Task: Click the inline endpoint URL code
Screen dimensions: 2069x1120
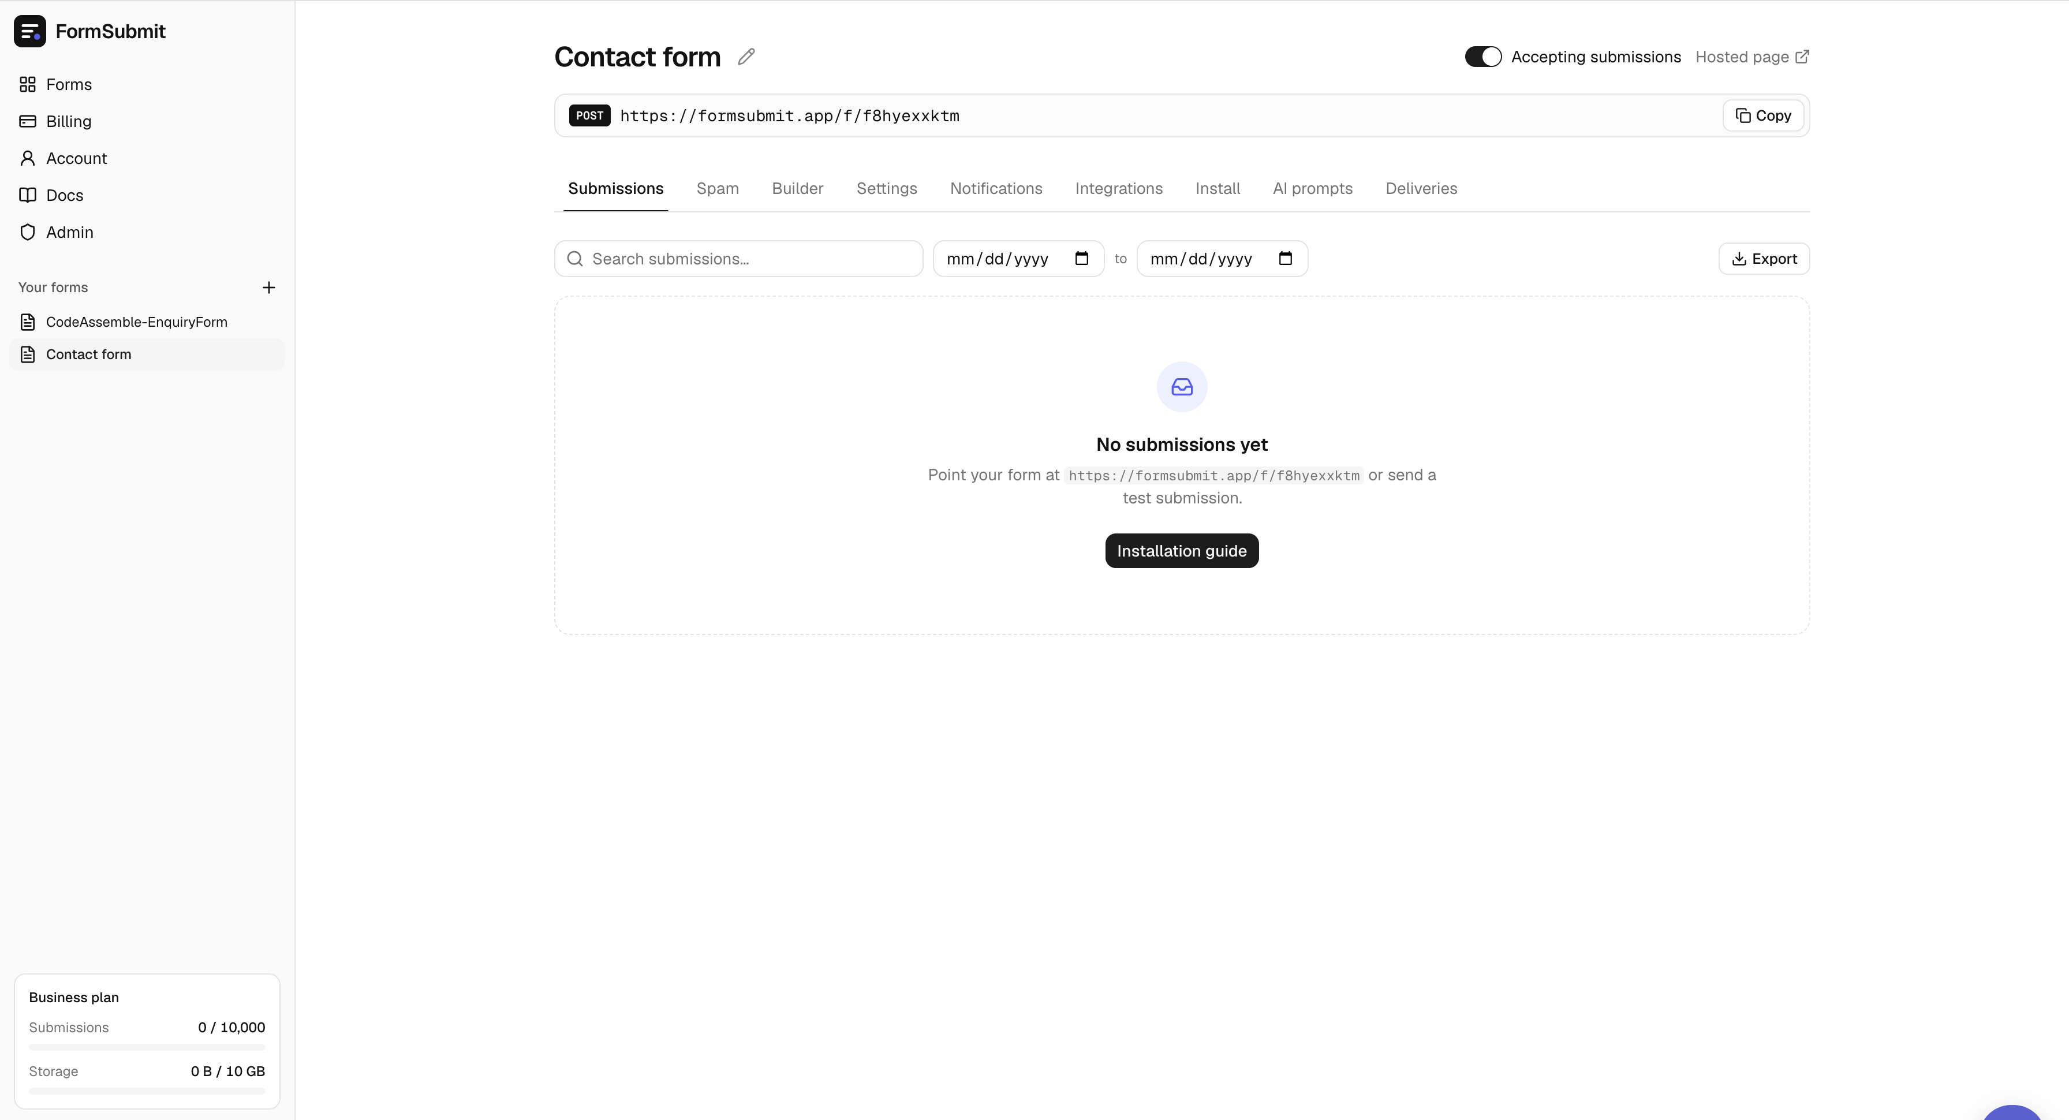Action: coord(1213,476)
